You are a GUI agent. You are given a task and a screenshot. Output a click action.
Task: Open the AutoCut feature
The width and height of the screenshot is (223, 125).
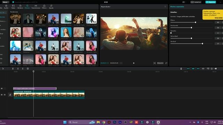point(196,2)
